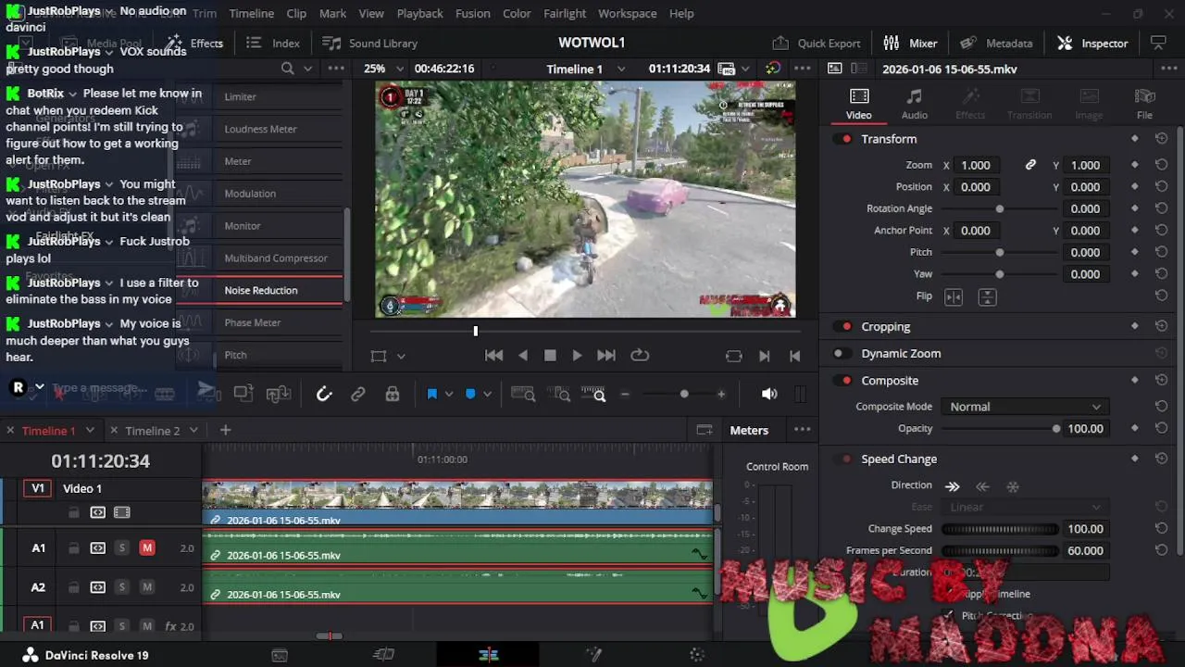Enable the Dynamic Zoom toggle
Image resolution: width=1185 pixels, height=667 pixels.
tap(841, 353)
